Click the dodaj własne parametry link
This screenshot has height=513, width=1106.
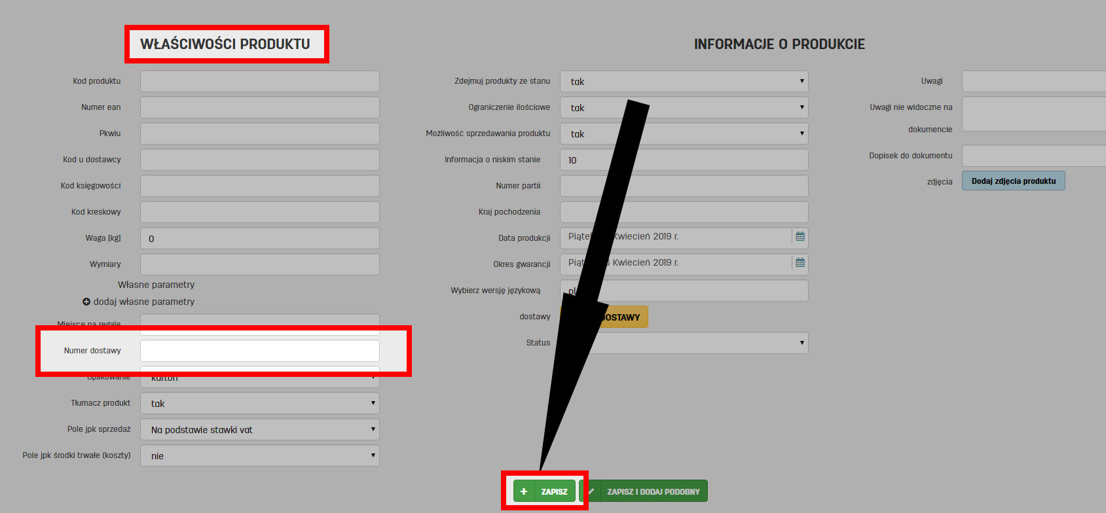point(143,302)
